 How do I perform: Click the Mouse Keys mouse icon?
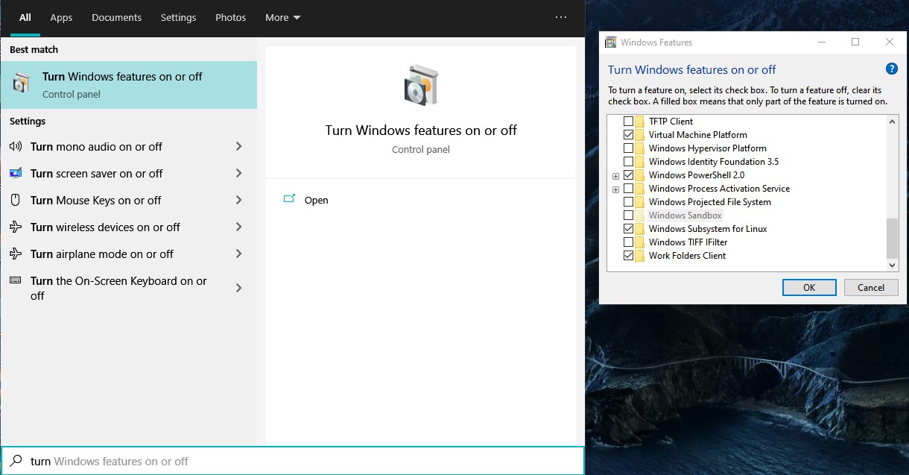click(x=16, y=201)
